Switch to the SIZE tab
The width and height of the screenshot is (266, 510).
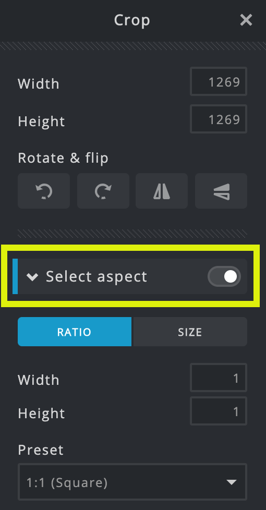pyautogui.click(x=190, y=332)
